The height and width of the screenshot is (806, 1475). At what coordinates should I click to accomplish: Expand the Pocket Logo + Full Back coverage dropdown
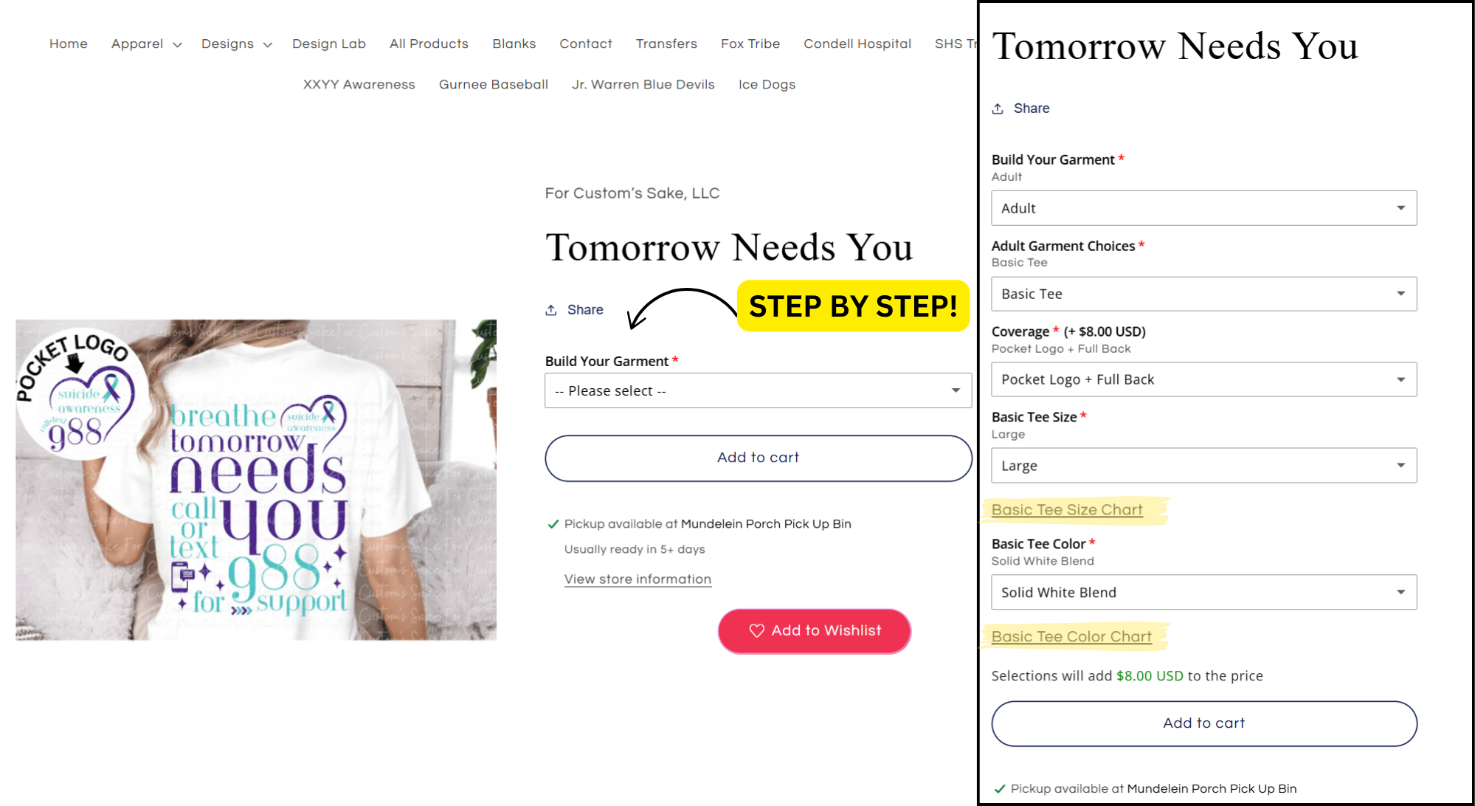pos(1203,379)
